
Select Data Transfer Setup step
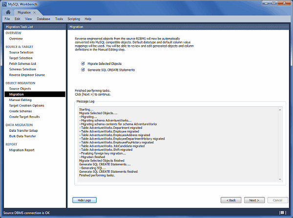click(23, 131)
